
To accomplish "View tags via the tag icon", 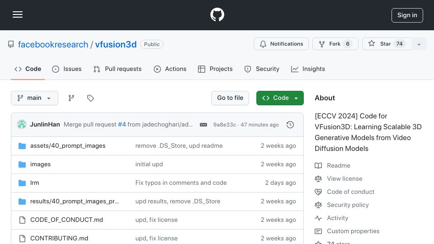I will pos(90,98).
